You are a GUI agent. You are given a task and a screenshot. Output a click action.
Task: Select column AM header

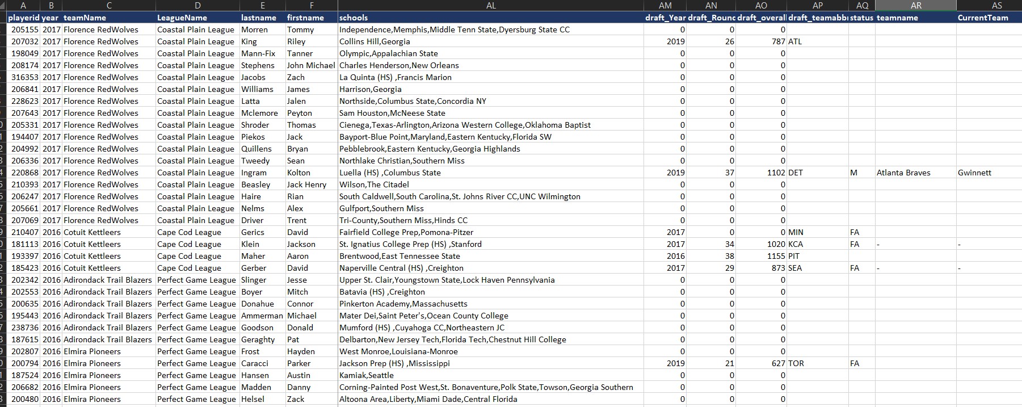[665, 5]
